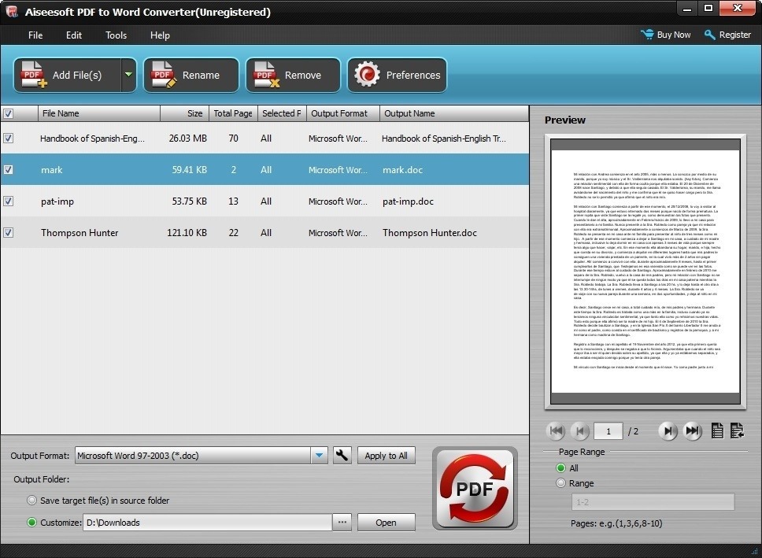Screen dimensions: 762x558
Task: Open output format settings wrench icon
Action: point(342,456)
